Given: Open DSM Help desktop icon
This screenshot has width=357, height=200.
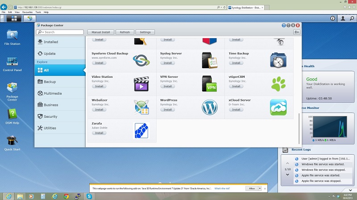Looking at the screenshot, I should [12, 116].
